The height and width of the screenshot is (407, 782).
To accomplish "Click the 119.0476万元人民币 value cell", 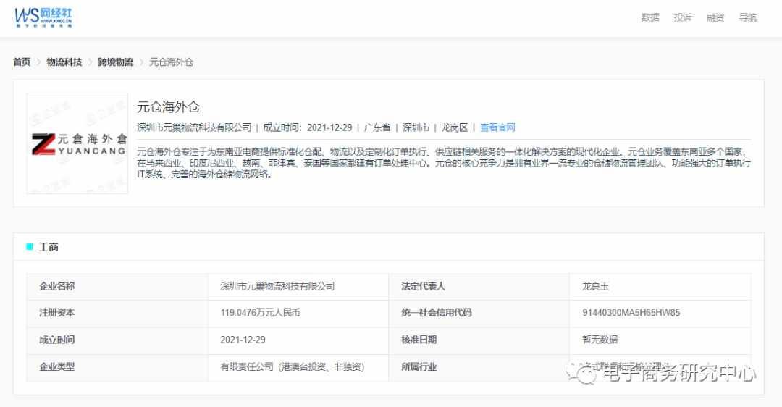I will point(298,314).
